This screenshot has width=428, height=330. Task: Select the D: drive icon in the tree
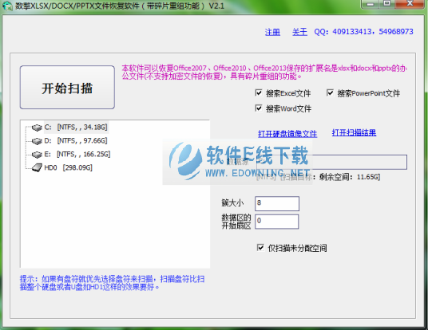[37, 141]
